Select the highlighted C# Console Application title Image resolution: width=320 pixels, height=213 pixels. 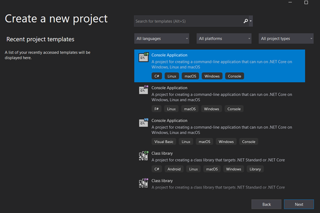click(x=169, y=55)
